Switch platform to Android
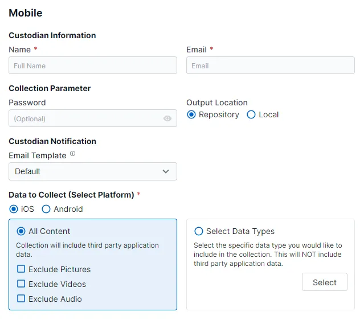Image resolution: width=364 pixels, height=320 pixels. (x=46, y=209)
